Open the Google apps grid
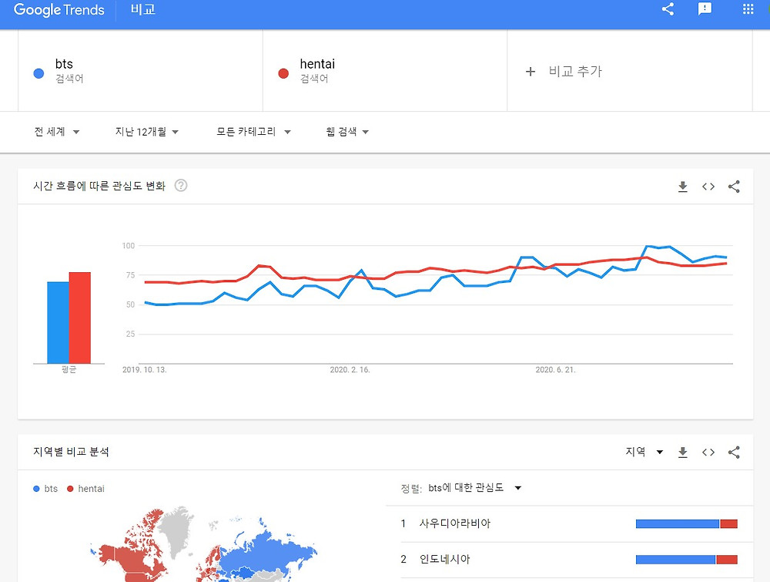The width and height of the screenshot is (770, 582). point(748,9)
